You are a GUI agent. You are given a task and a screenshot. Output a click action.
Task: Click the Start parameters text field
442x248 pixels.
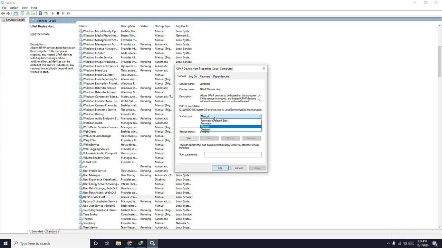coord(232,155)
